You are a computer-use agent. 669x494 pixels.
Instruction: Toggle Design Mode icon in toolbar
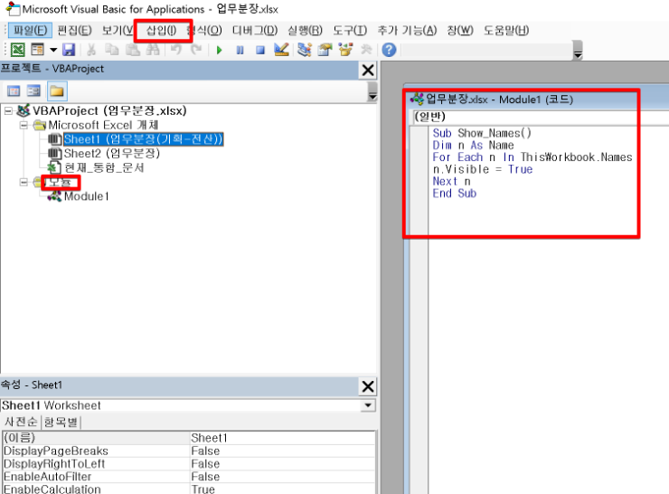coord(281,50)
